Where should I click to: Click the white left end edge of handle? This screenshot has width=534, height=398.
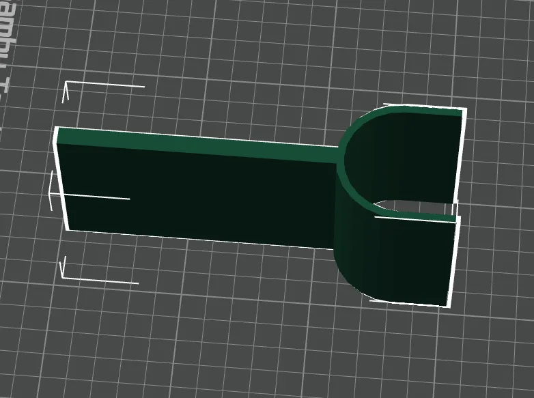[x=61, y=179]
